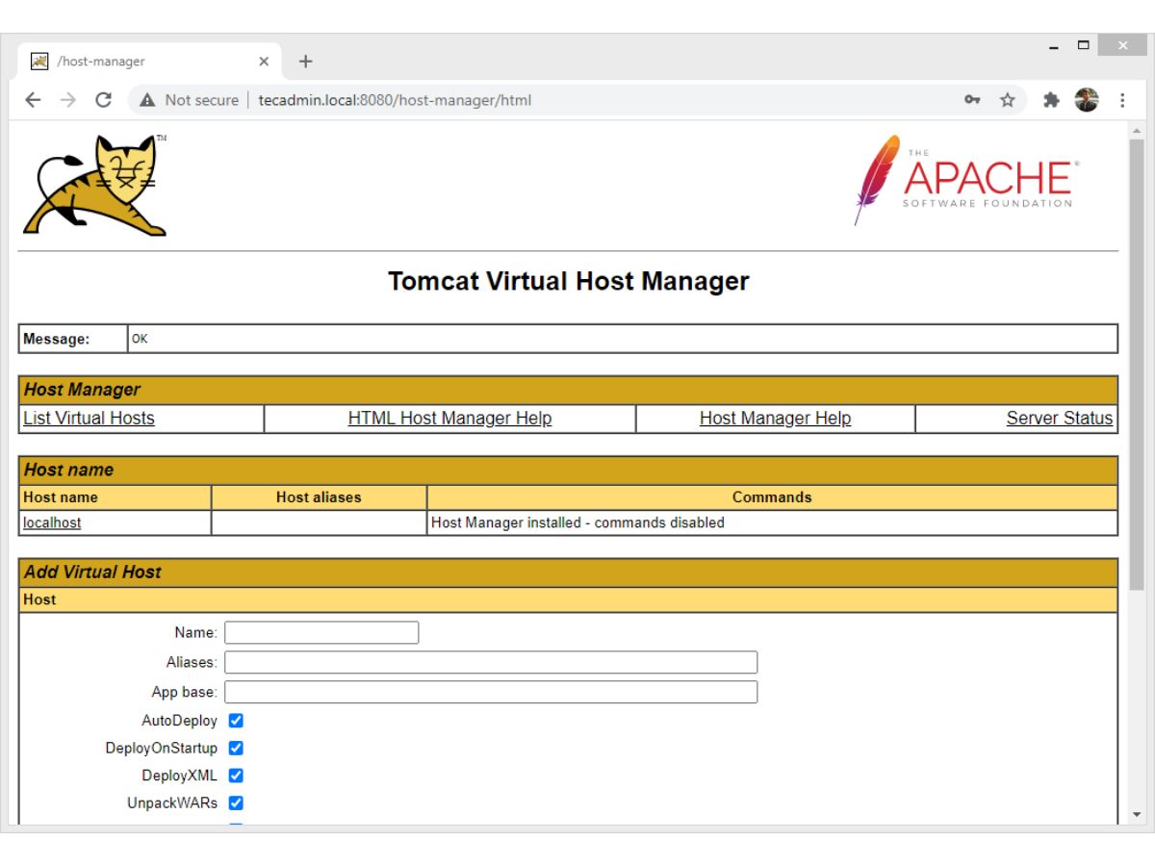Click the Apache Software Foundation logo
Viewport: 1155px width, 866px height.
coord(966,180)
